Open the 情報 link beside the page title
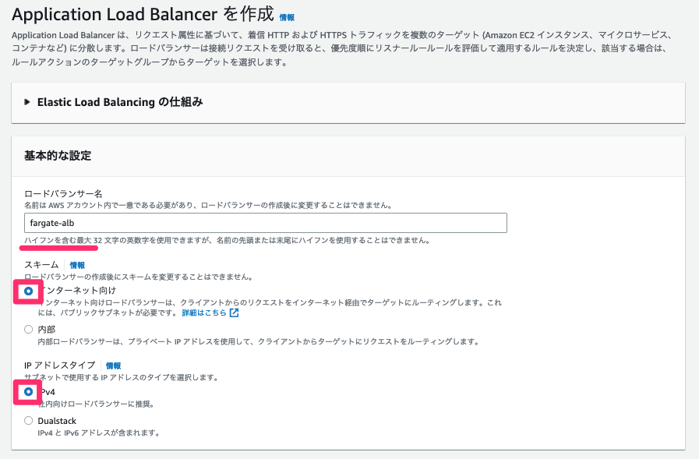Viewport: 699px width, 459px height. click(287, 17)
